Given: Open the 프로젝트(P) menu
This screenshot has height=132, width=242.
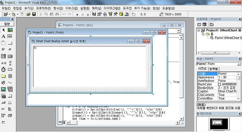Looking at the screenshot, I should tap(43, 8).
